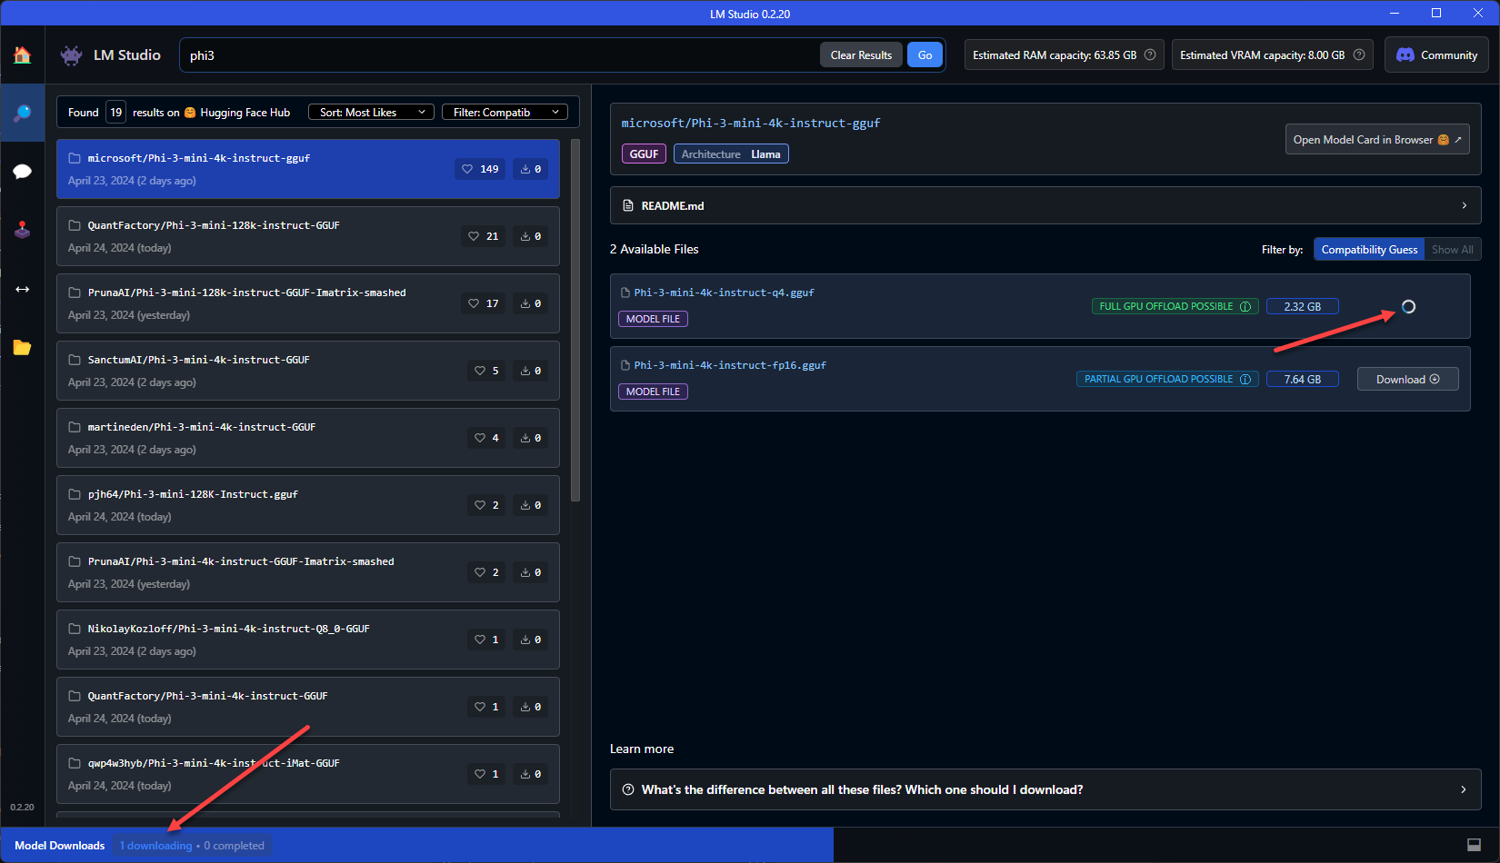Download the fp16 model file
This screenshot has height=863, width=1500.
[x=1407, y=380]
